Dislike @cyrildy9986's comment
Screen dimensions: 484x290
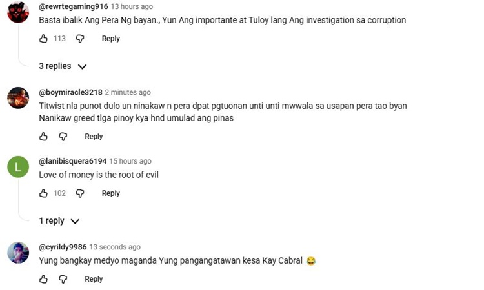pos(63,279)
